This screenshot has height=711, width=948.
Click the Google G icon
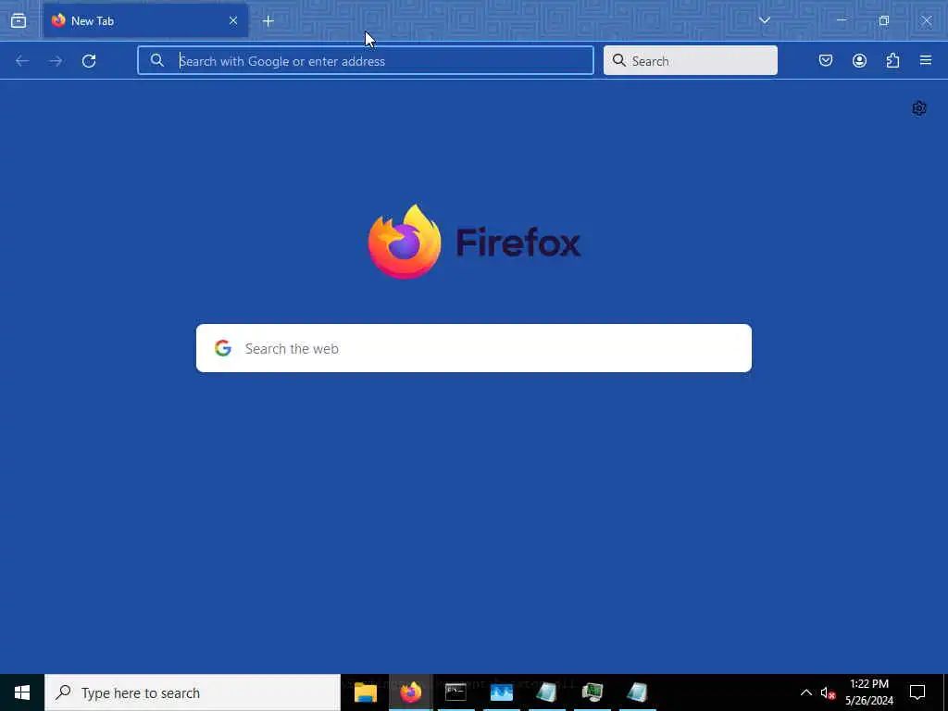point(223,348)
